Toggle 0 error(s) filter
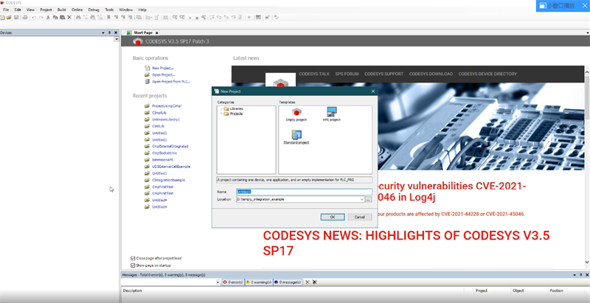590x303 pixels. click(x=233, y=282)
